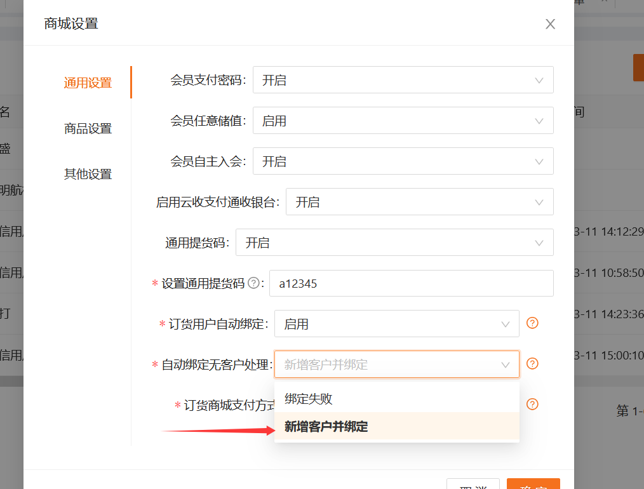Switch to the 通用设置 tab
The image size is (644, 489).
point(88,83)
